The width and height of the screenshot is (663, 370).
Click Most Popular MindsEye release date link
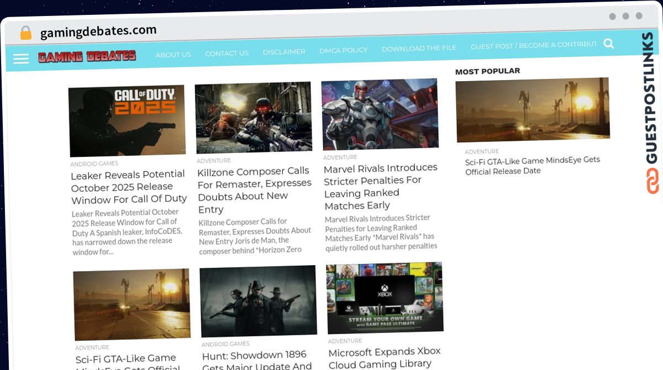[x=533, y=165]
